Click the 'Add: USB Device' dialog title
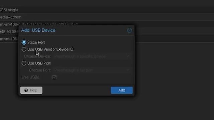214x120 pixels. (x=38, y=30)
